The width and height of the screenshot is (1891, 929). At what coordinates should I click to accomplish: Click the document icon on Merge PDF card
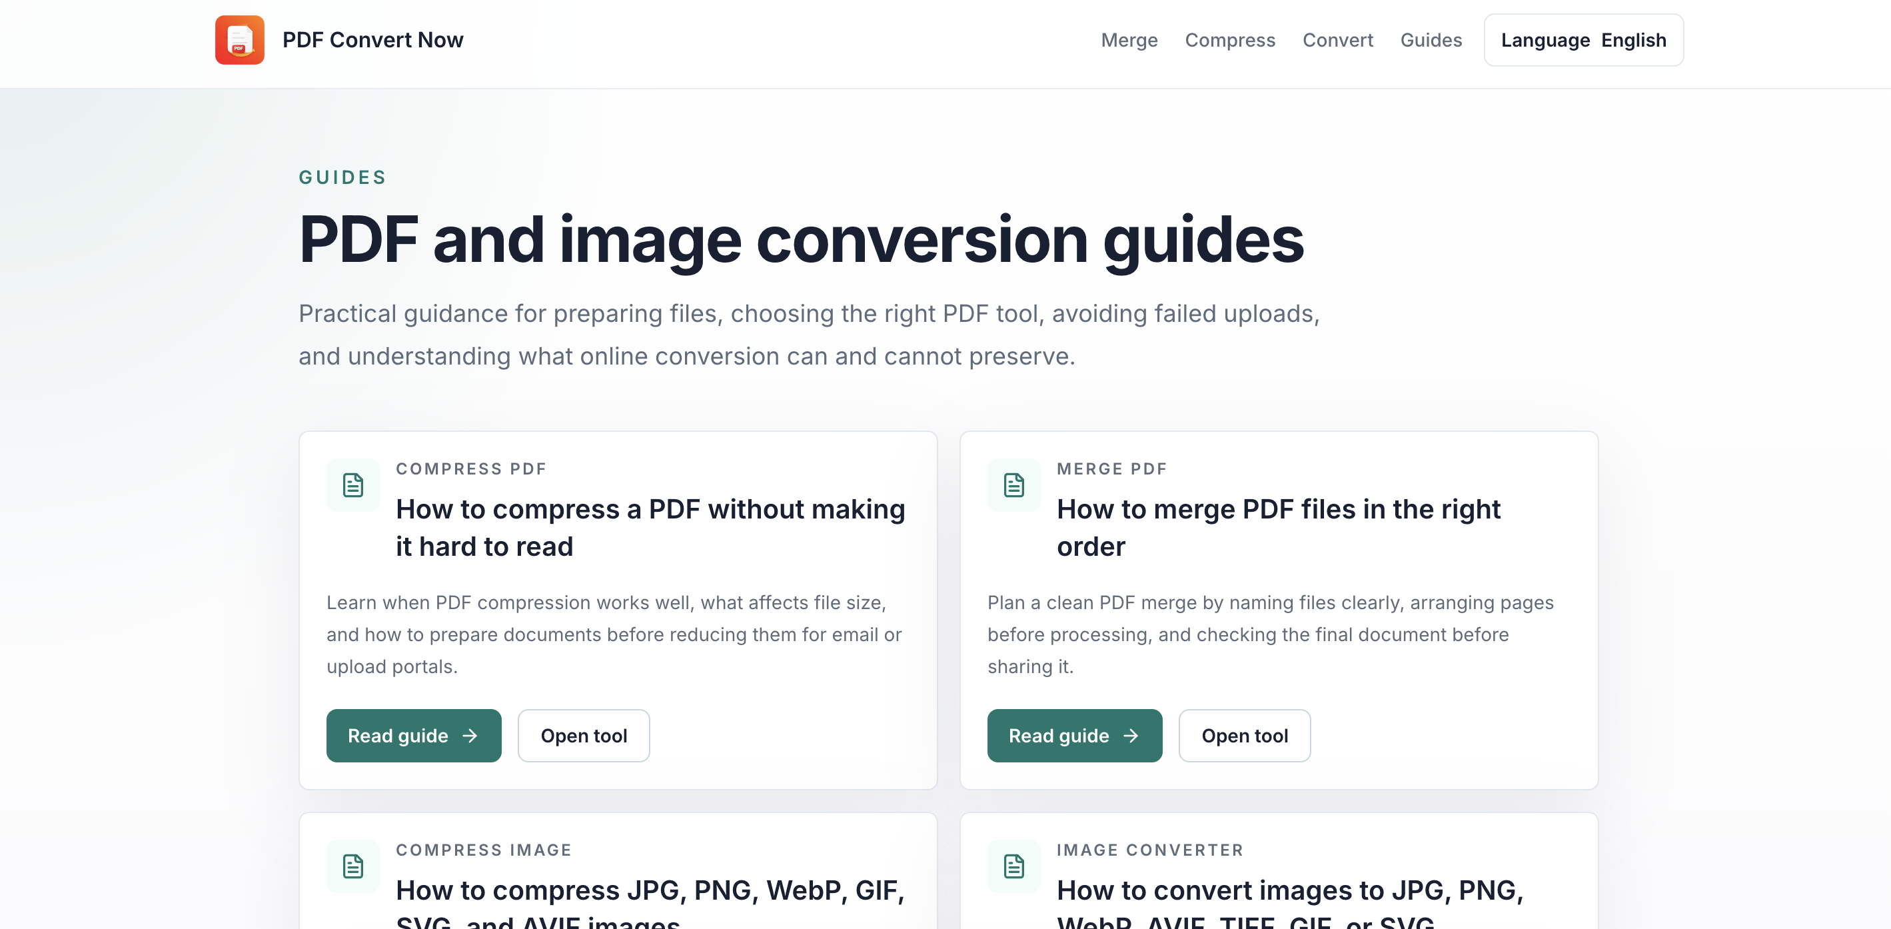(x=1013, y=484)
